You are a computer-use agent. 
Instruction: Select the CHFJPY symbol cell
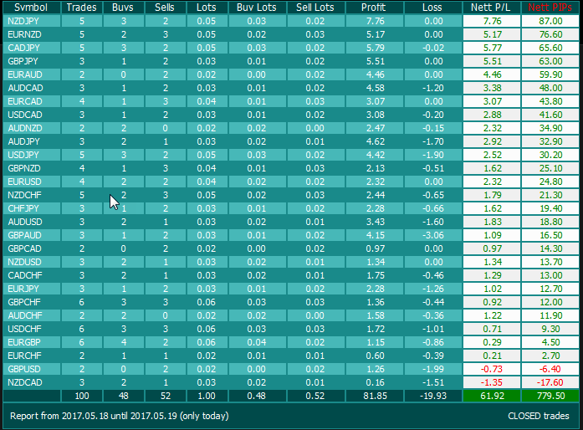[x=31, y=208]
